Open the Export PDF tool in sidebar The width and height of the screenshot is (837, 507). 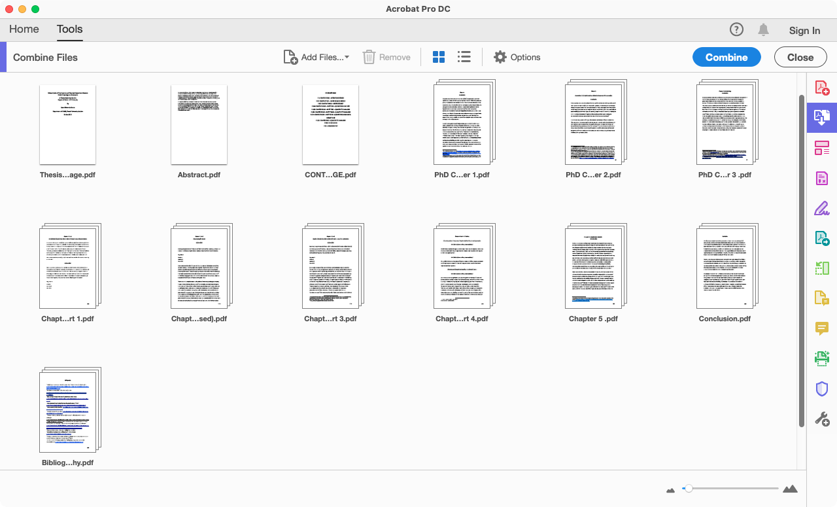coord(822,238)
